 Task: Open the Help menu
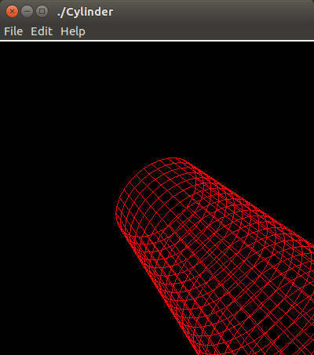(73, 32)
